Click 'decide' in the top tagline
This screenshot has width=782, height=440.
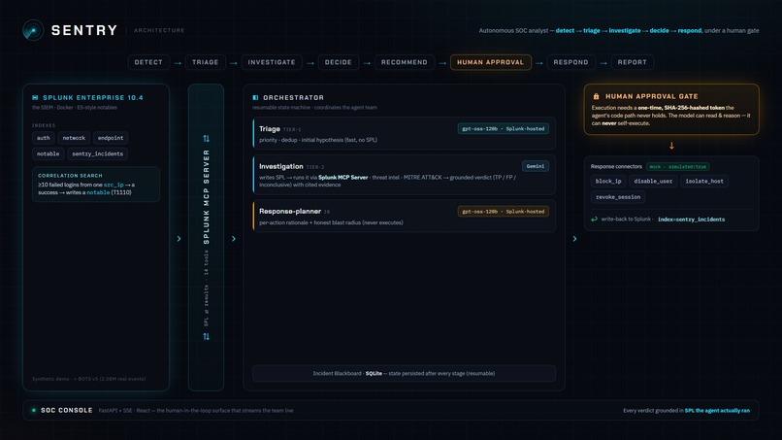tap(660, 30)
